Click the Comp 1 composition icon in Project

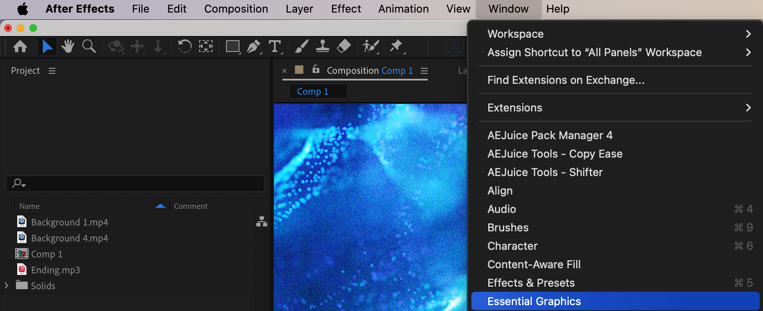[x=22, y=254]
